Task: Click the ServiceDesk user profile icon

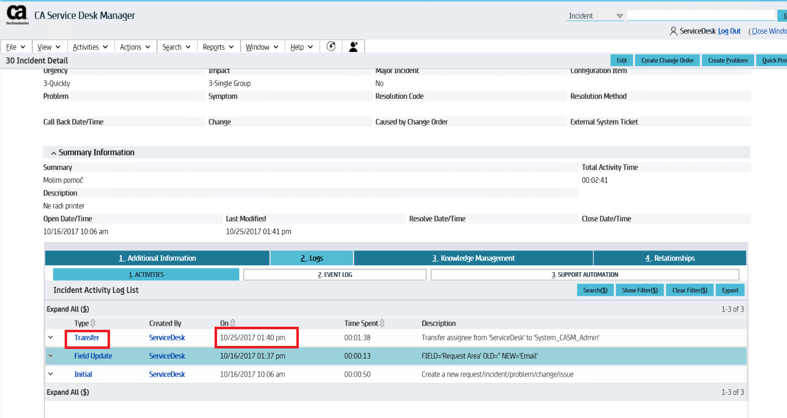Action: 673,31
